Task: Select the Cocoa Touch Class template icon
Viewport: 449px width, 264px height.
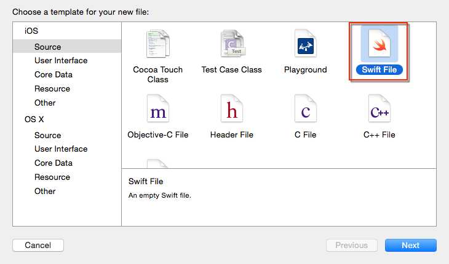Action: pos(158,44)
